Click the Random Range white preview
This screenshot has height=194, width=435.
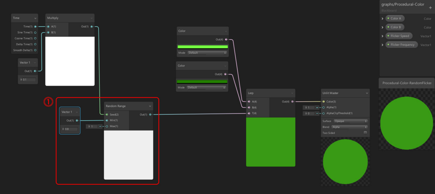[128, 155]
